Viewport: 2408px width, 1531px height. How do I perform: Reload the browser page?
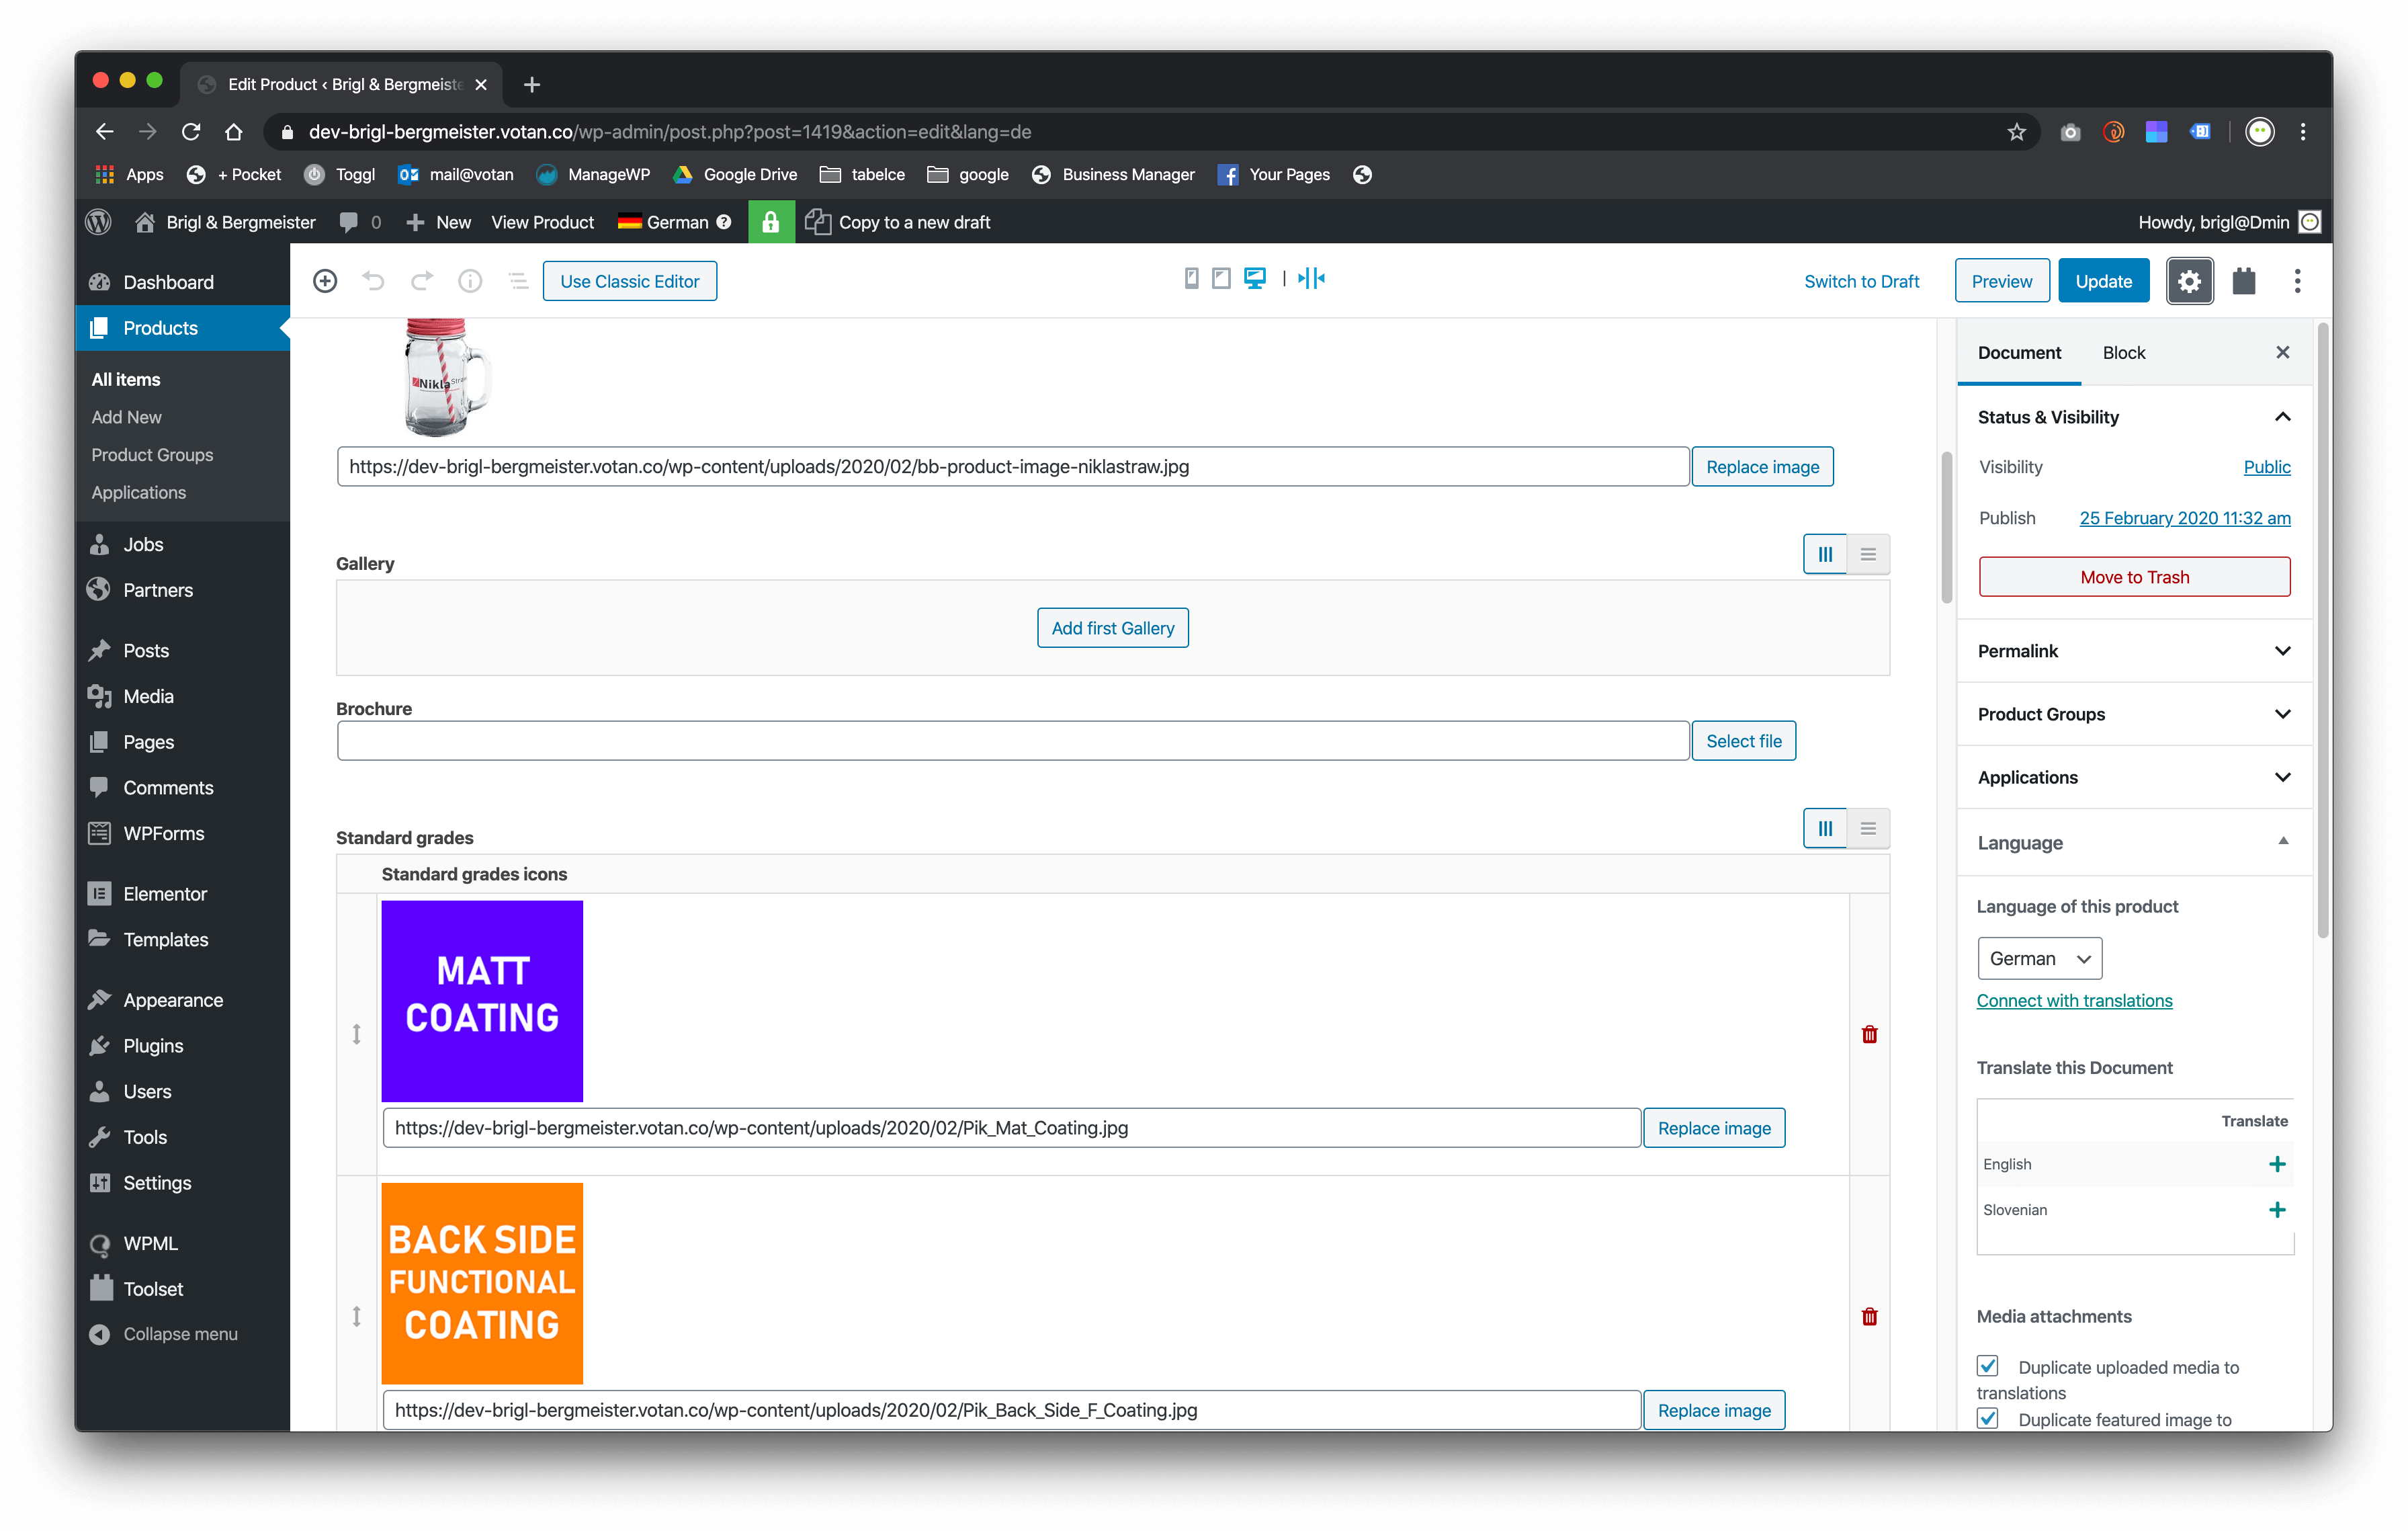click(x=191, y=132)
